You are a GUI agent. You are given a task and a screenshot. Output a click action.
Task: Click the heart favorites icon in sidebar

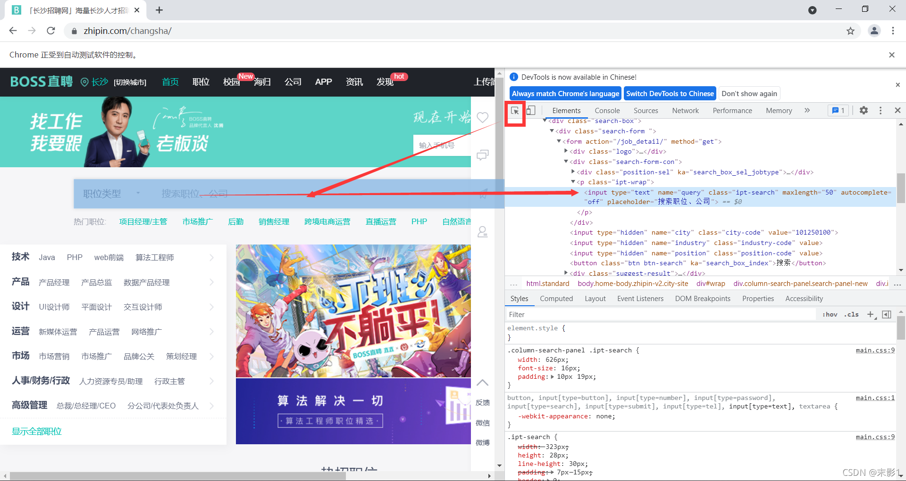pyautogui.click(x=482, y=117)
